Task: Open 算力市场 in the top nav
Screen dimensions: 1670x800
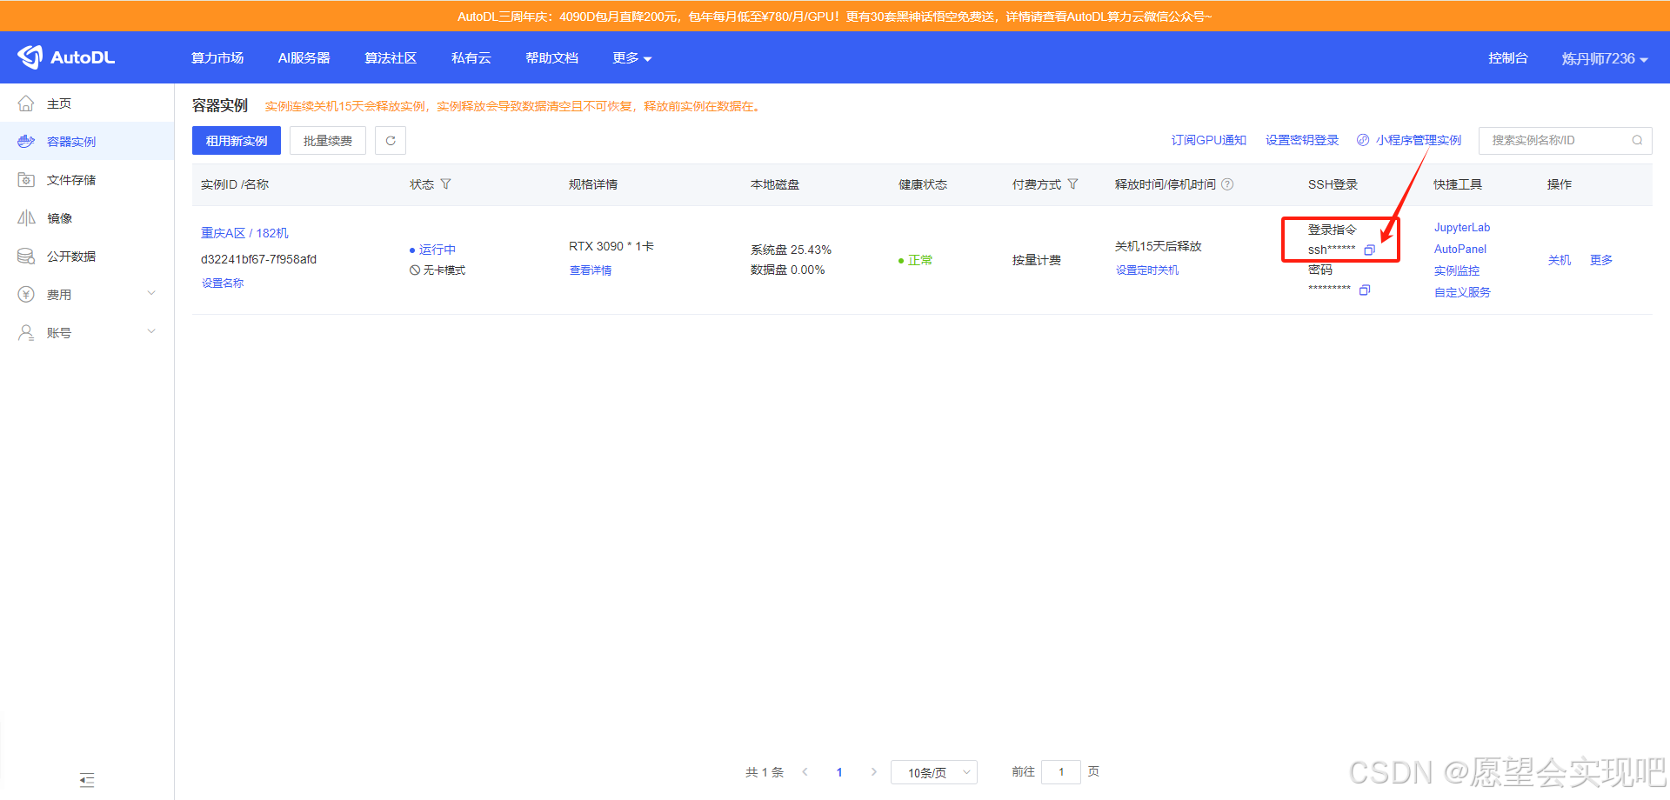Action: (x=217, y=58)
